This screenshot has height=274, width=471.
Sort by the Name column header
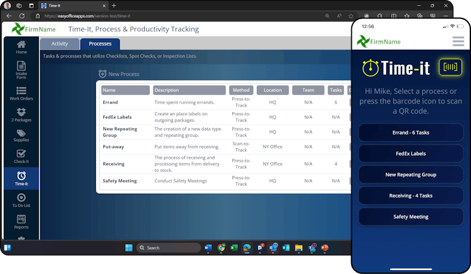(125, 90)
